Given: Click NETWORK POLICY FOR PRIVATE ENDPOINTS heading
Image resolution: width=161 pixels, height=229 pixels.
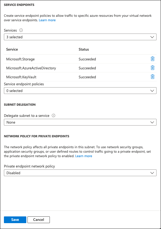Looking at the screenshot, I should pyautogui.click(x=37, y=136).
